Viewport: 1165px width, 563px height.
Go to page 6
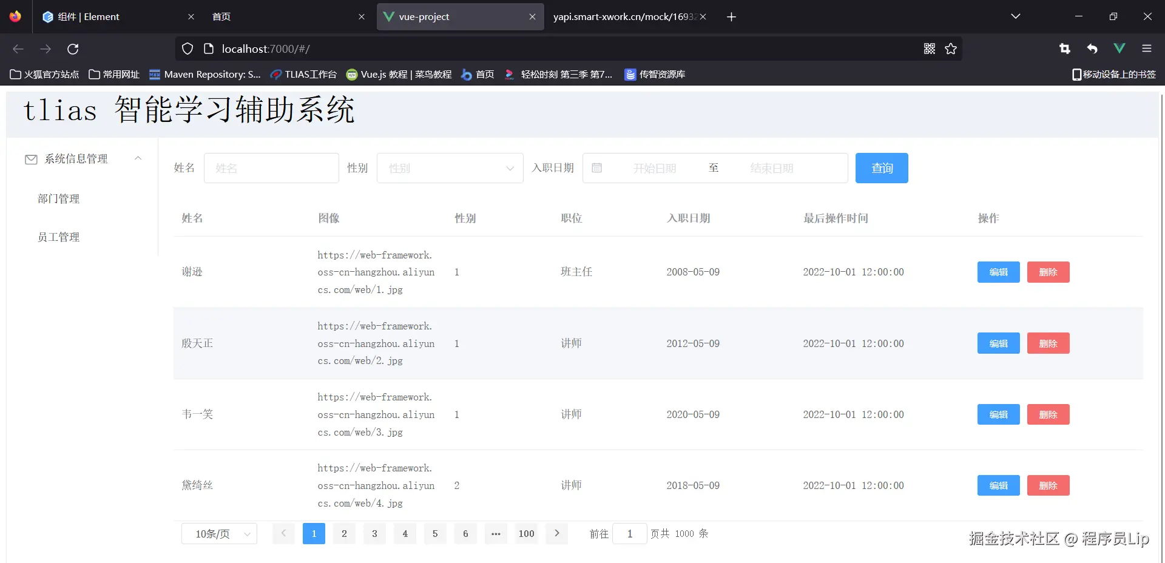click(x=465, y=534)
